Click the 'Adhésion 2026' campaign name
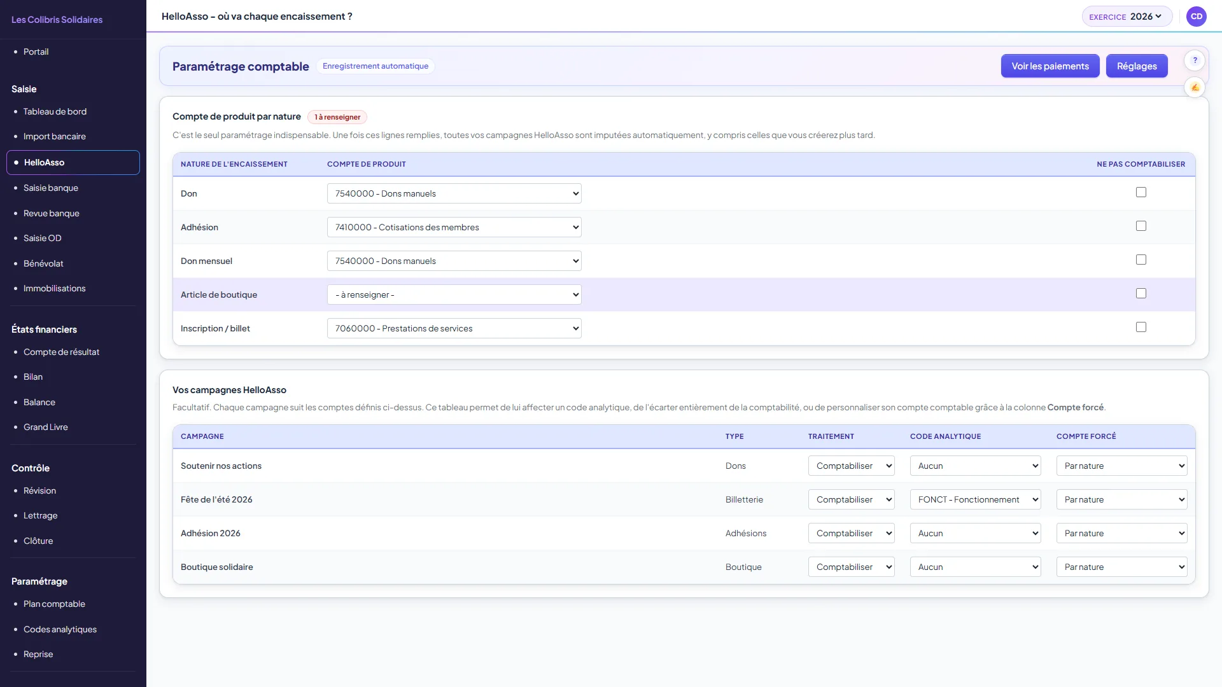This screenshot has height=687, width=1222. click(211, 533)
